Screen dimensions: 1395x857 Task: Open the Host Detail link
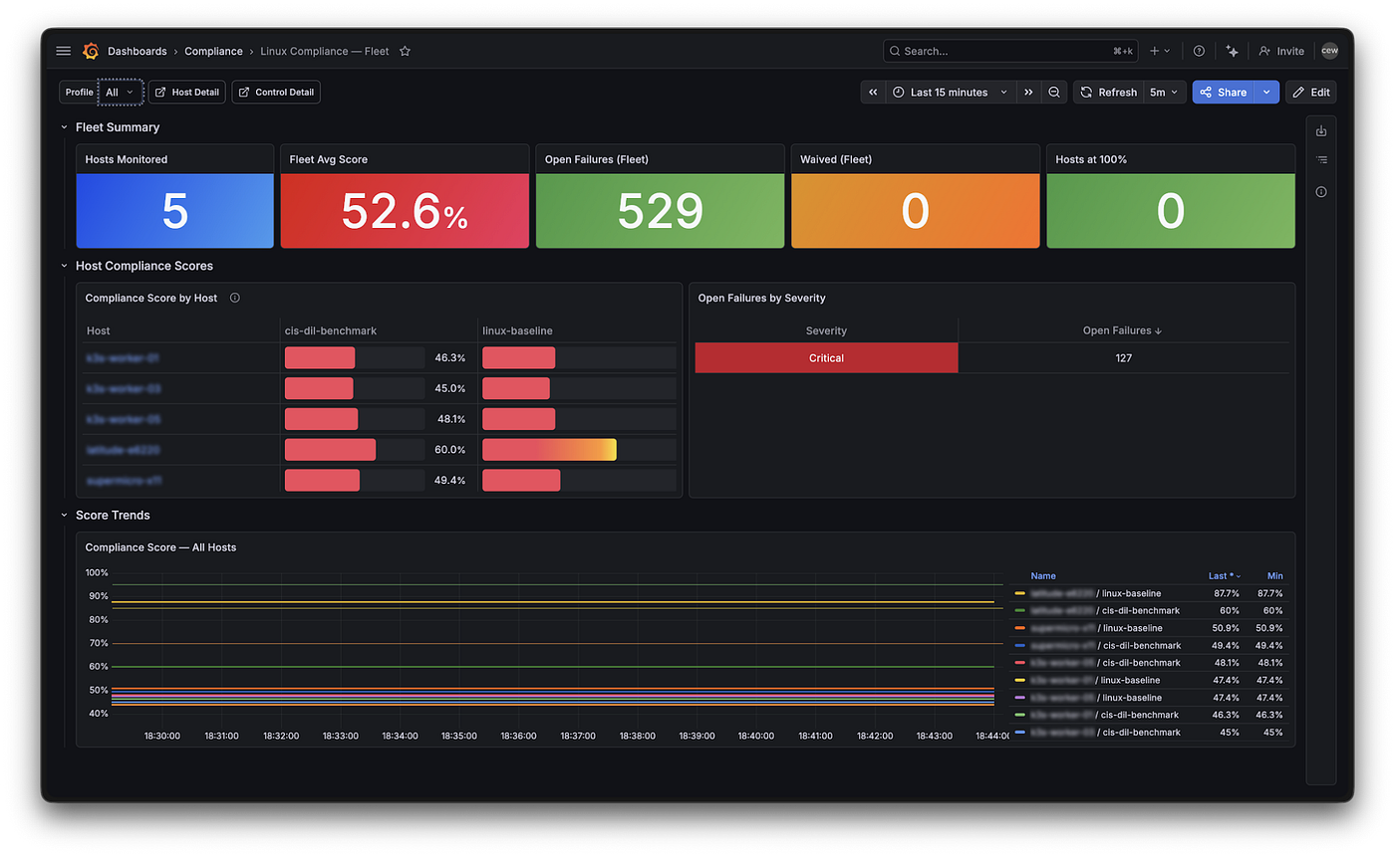[x=186, y=92]
